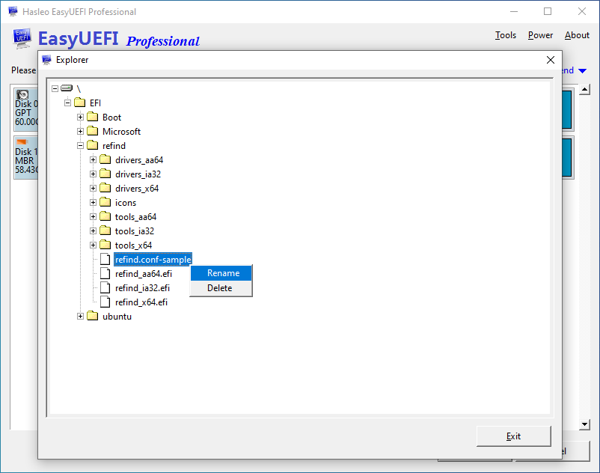
Task: Choose Rename from the context menu
Action: pyautogui.click(x=221, y=273)
